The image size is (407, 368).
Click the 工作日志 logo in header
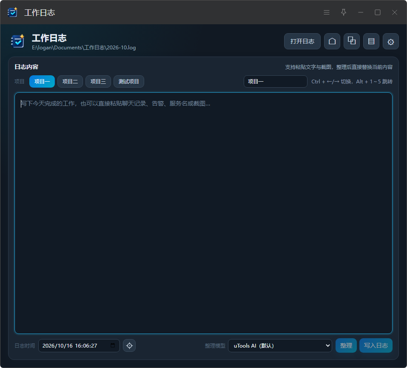[x=17, y=41]
